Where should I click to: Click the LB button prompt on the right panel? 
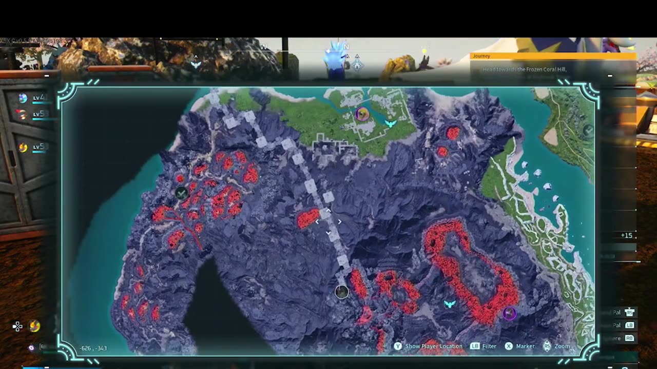tap(630, 325)
